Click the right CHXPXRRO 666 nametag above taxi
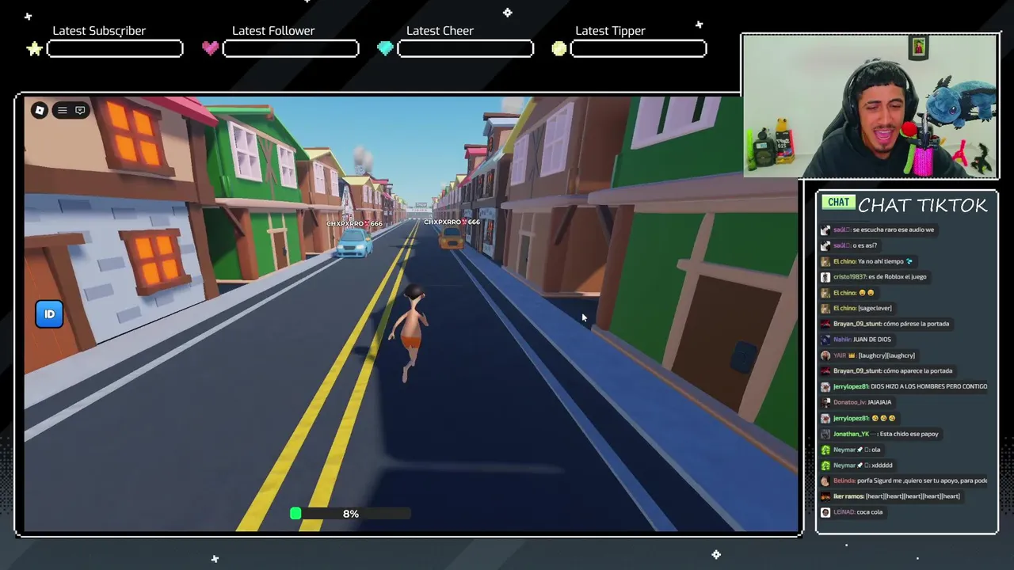The height and width of the screenshot is (570, 1014). [x=452, y=222]
